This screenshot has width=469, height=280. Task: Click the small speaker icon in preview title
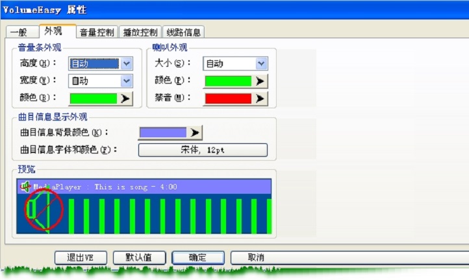(x=25, y=187)
